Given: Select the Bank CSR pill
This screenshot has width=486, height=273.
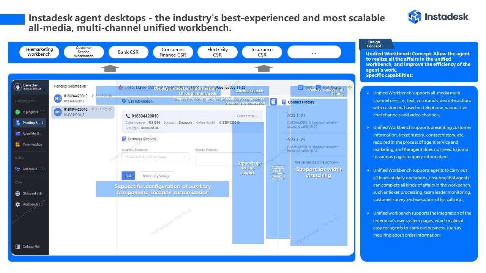Looking at the screenshot, I should 128,52.
